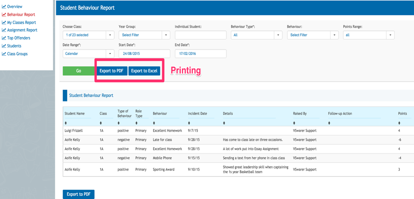Click Sporting Award behaviour cell
Viewport: 414px width, 199px height.
pos(163,169)
